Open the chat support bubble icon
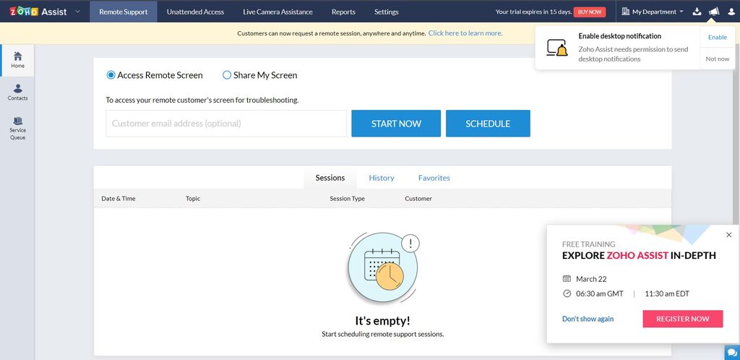 click(x=732, y=353)
